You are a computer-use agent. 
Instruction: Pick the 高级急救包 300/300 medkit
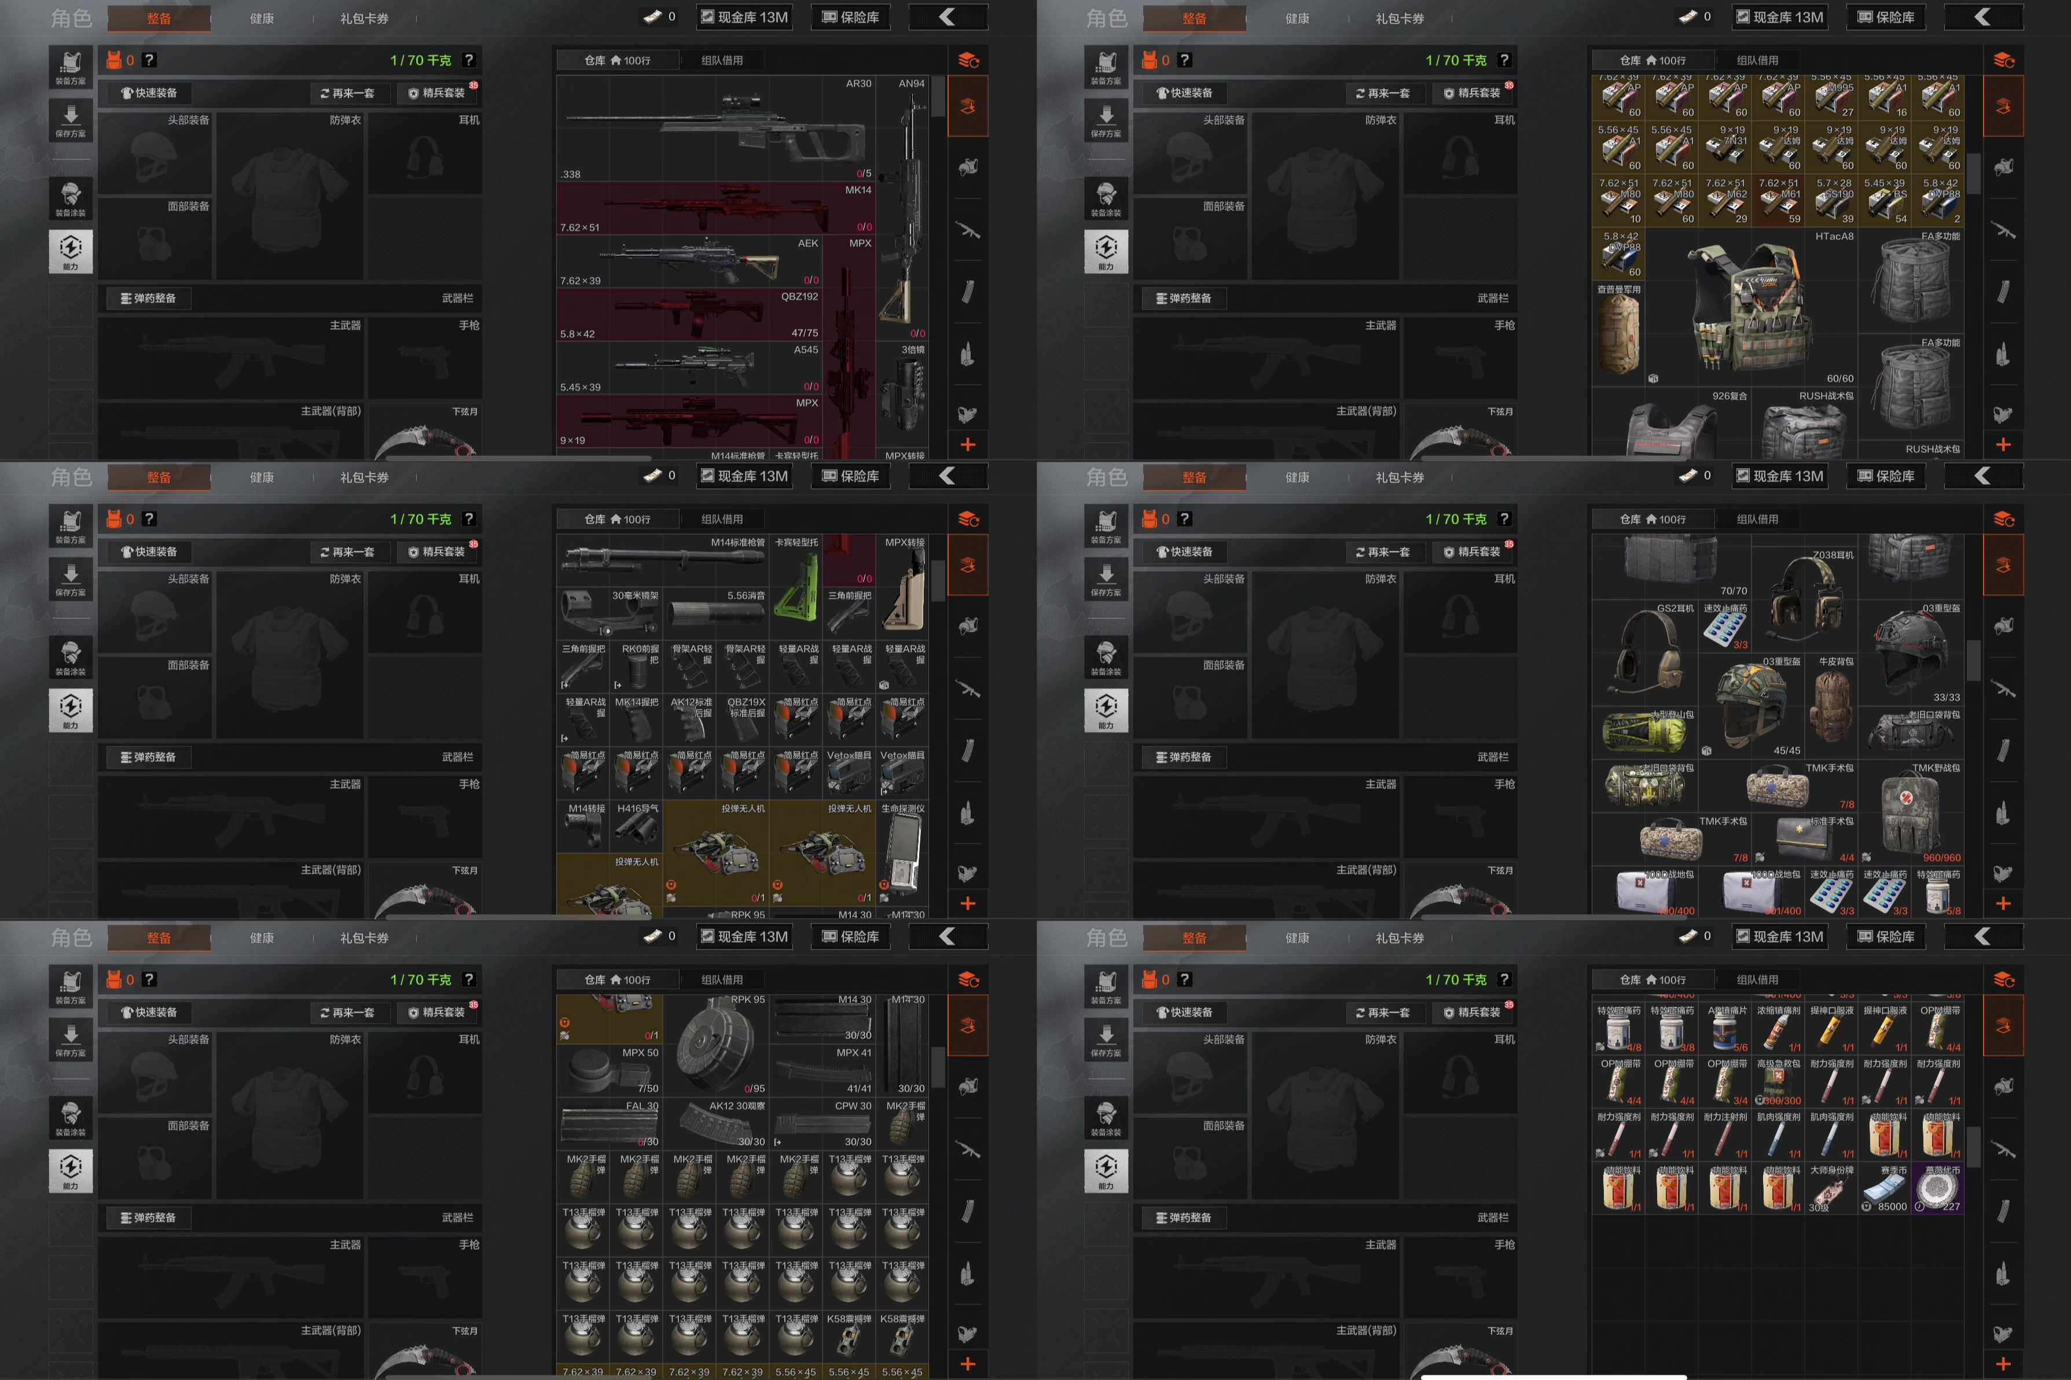(1778, 1083)
